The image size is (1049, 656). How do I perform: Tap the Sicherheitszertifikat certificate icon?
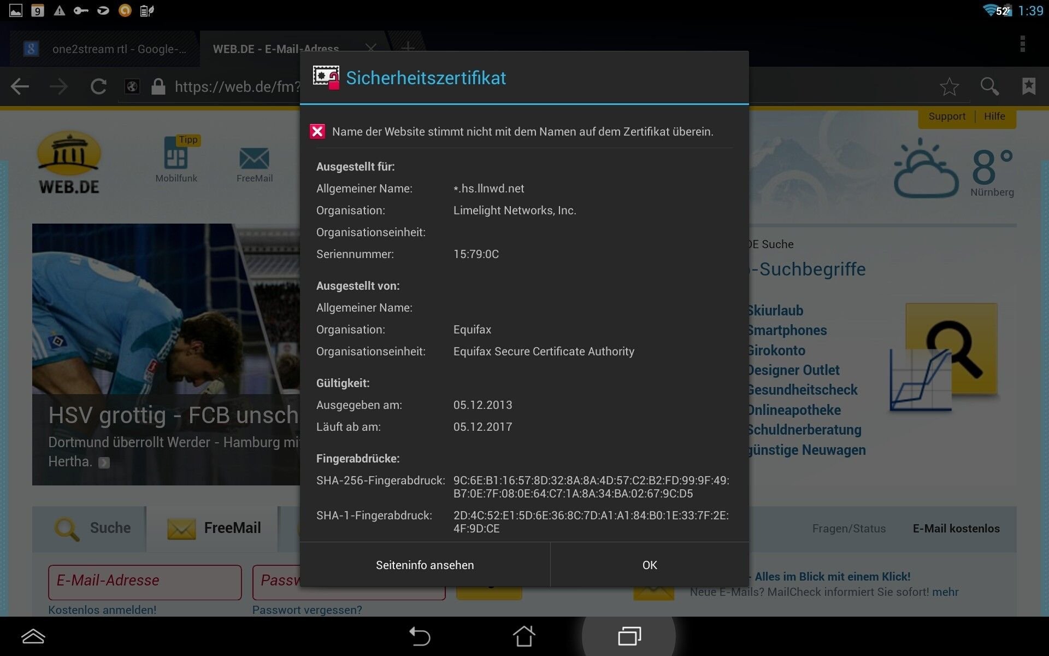[326, 78]
